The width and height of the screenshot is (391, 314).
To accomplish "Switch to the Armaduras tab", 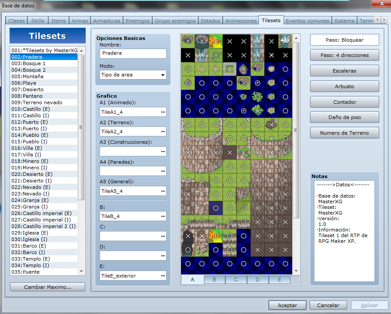I will pos(107,21).
